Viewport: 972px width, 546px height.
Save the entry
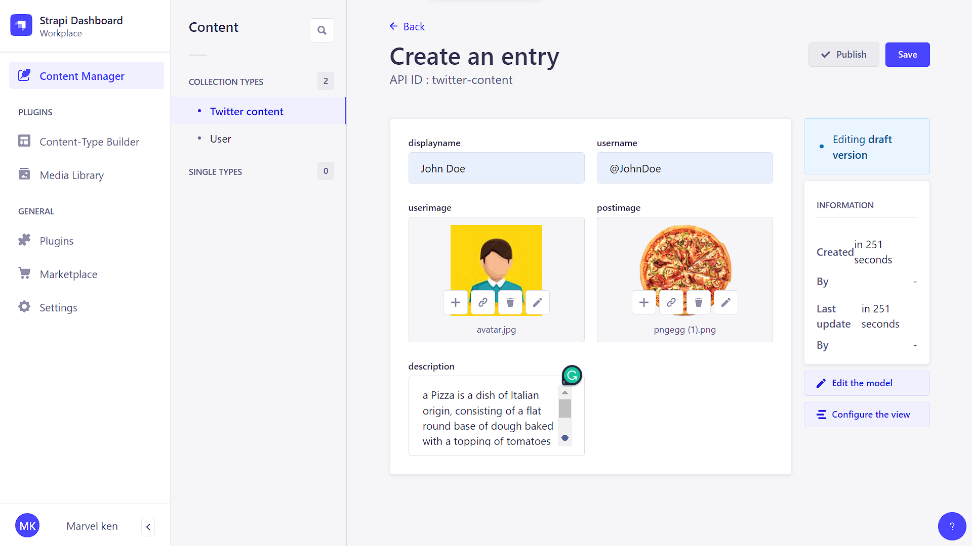[907, 55]
